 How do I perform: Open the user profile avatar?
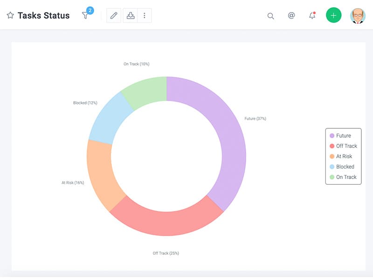click(x=358, y=15)
